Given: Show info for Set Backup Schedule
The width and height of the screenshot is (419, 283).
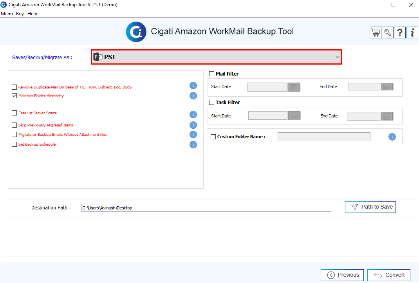Looking at the screenshot, I should click(x=193, y=144).
